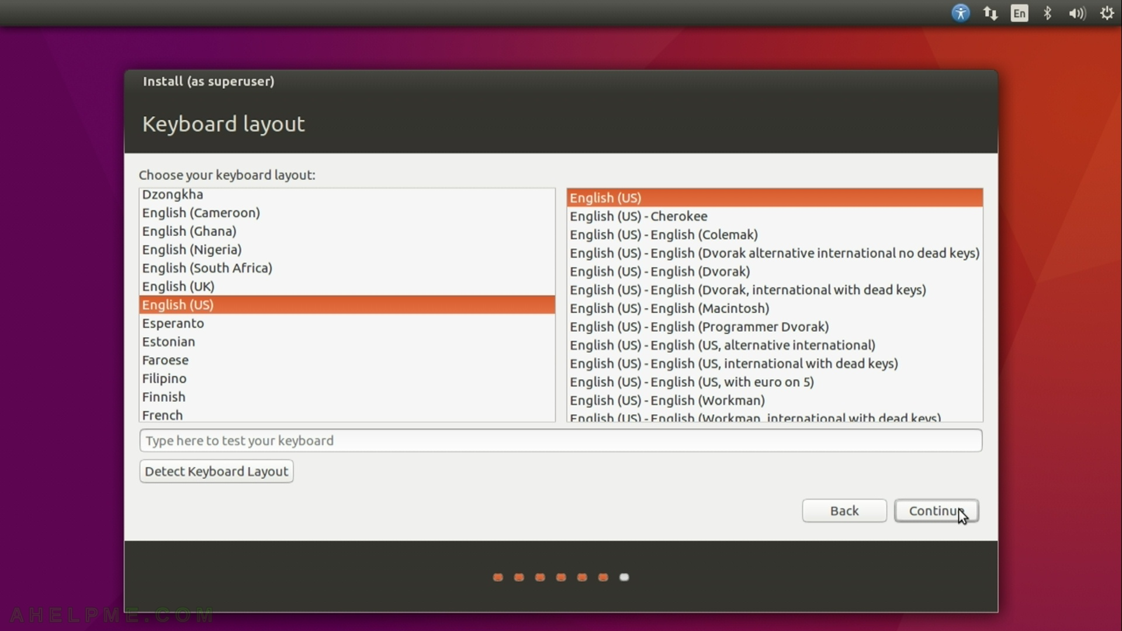Select English (Ghana) layout
Image resolution: width=1122 pixels, height=631 pixels.
[347, 231]
